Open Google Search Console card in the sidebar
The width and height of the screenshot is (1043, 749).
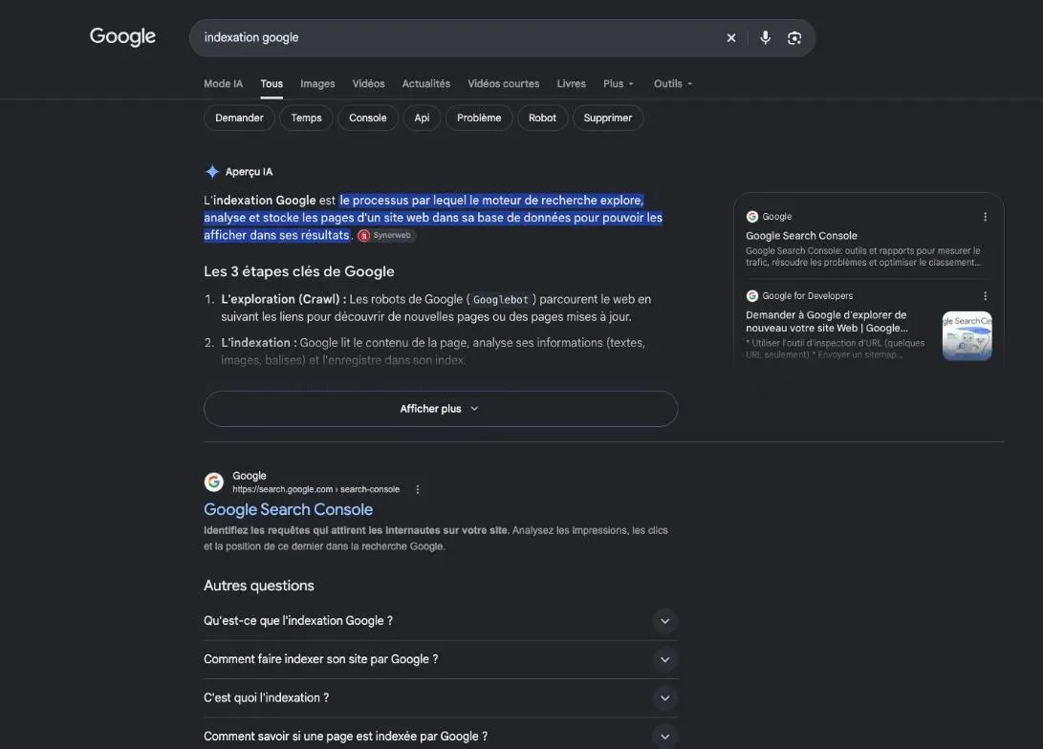801,236
